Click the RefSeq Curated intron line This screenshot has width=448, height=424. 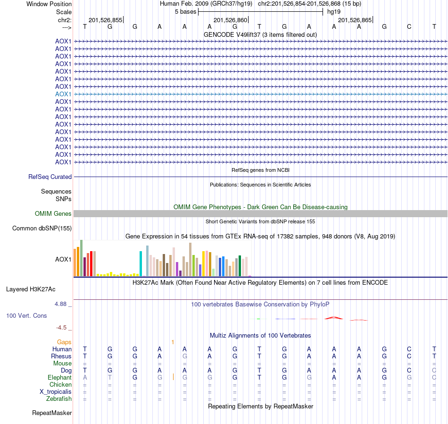tap(261, 177)
